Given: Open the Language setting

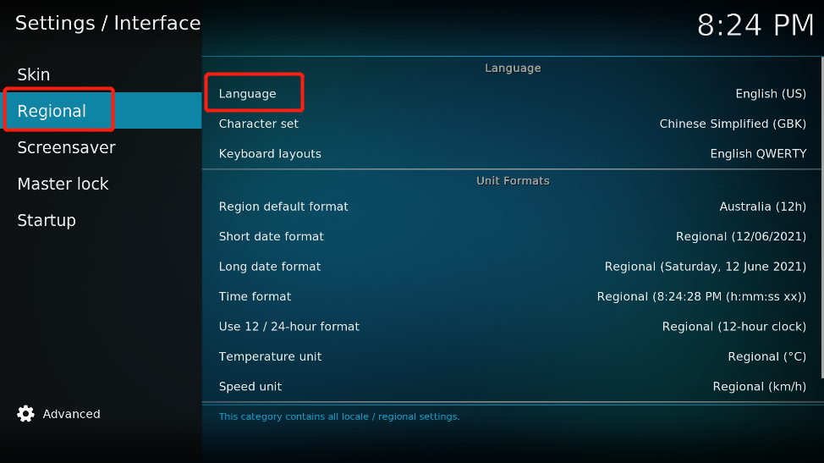Looking at the screenshot, I should [512, 94].
